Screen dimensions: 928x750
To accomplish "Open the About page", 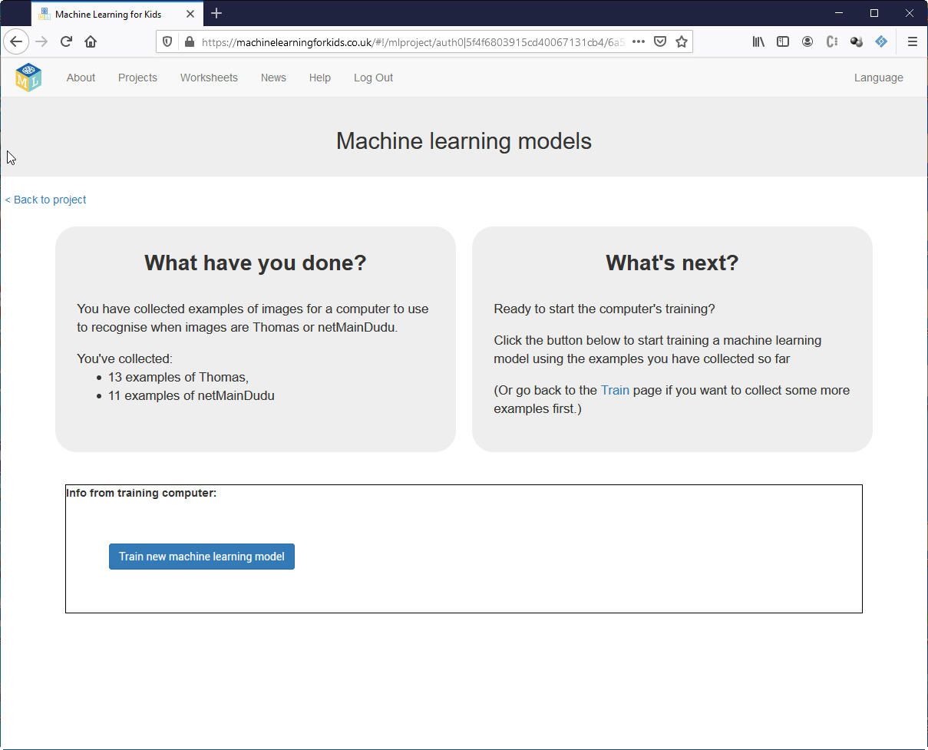I will 81,78.
